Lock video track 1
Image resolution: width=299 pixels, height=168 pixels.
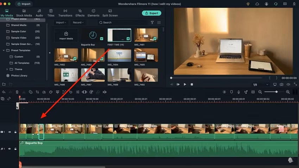point(15,132)
